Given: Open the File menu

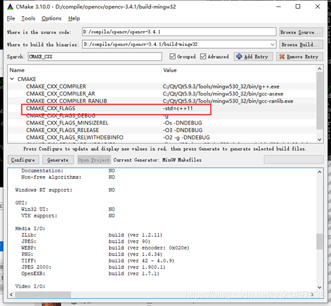Looking at the screenshot, I should (11, 18).
